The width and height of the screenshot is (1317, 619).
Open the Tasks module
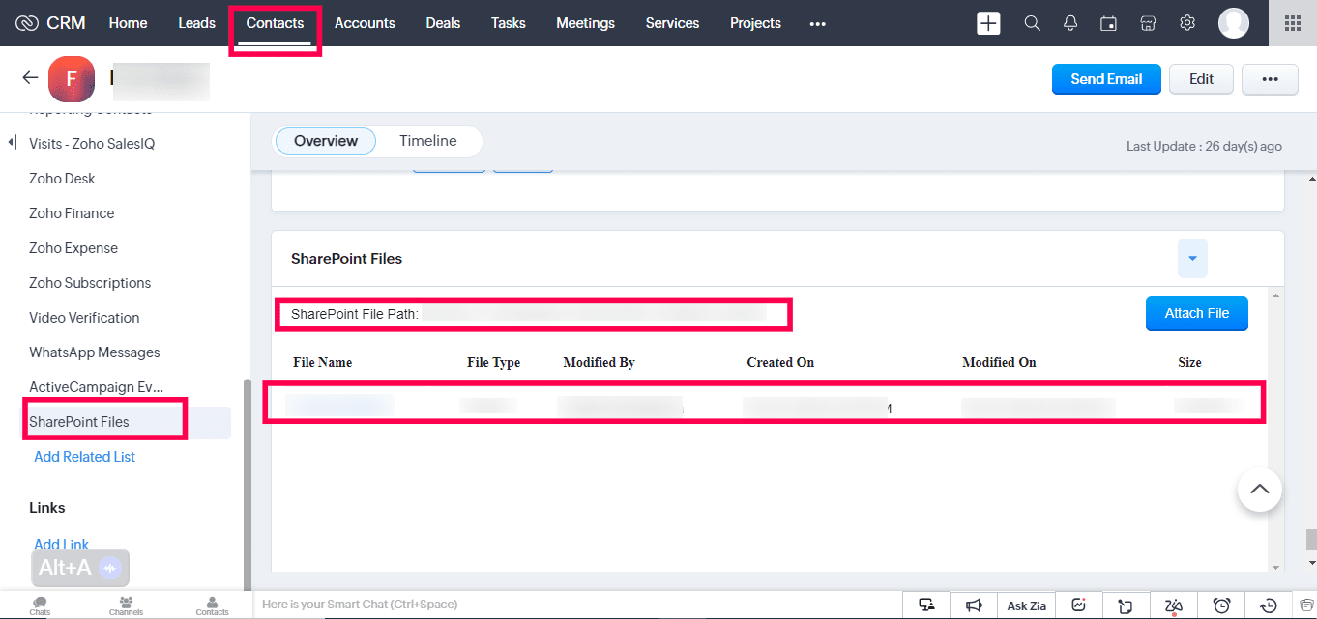[508, 23]
